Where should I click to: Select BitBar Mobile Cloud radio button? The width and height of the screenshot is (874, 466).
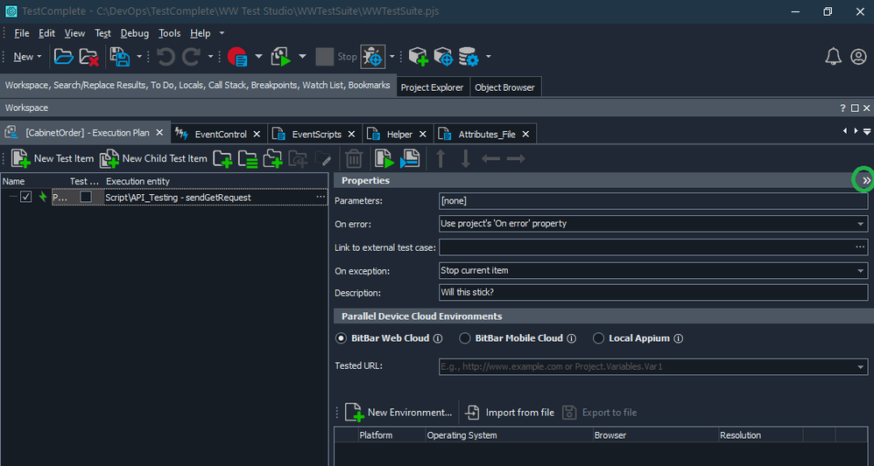(464, 338)
